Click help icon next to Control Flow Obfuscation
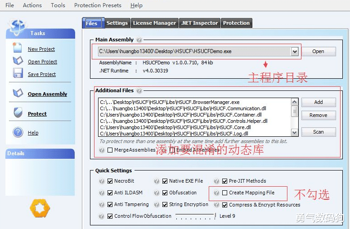This screenshot has width=350, height=229. click(x=102, y=216)
